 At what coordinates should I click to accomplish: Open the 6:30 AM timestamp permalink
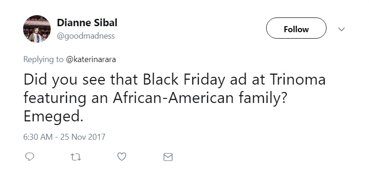[38, 137]
